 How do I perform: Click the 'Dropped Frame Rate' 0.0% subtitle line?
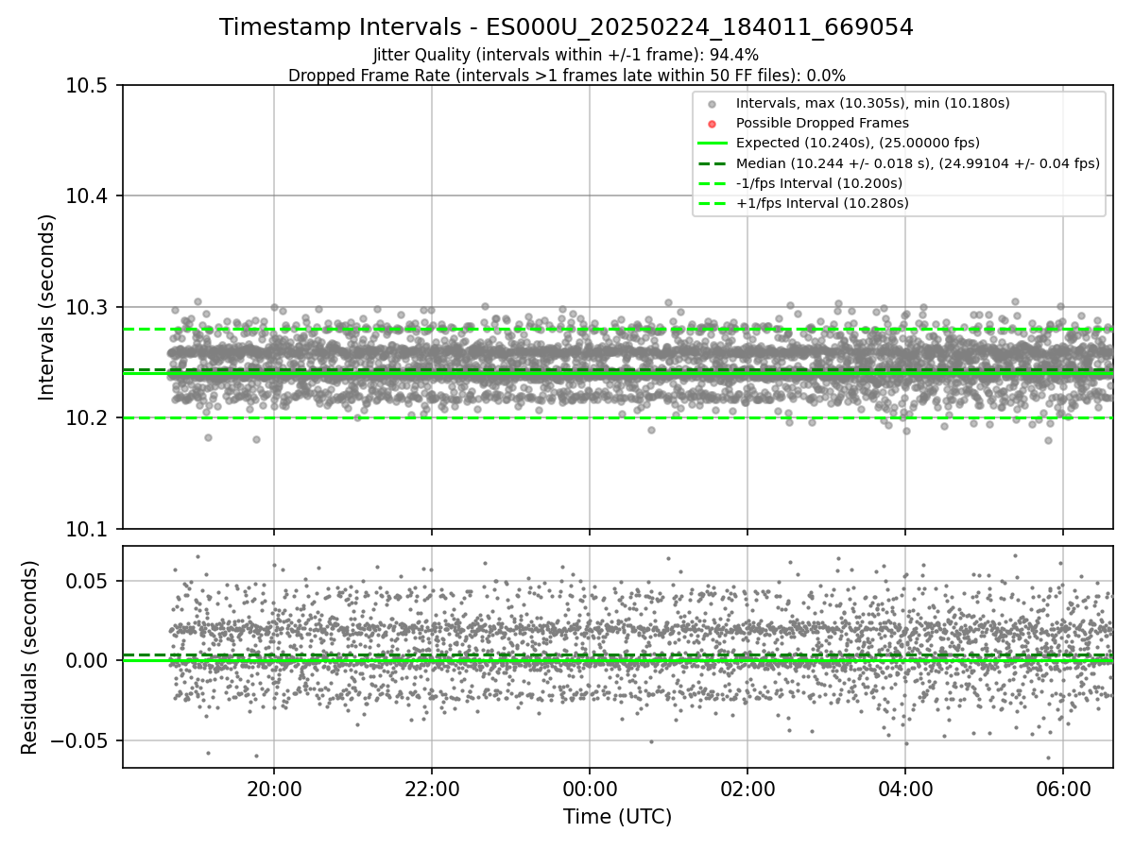(566, 76)
